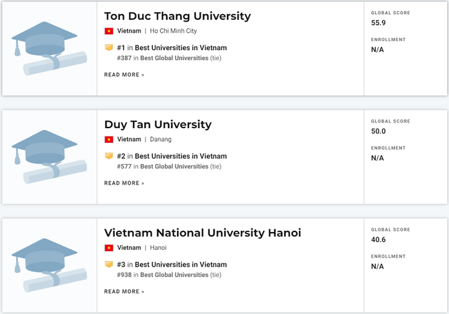This screenshot has height=314, width=449.
Task: Click the #2 ranking badge icon
Action: click(x=108, y=156)
